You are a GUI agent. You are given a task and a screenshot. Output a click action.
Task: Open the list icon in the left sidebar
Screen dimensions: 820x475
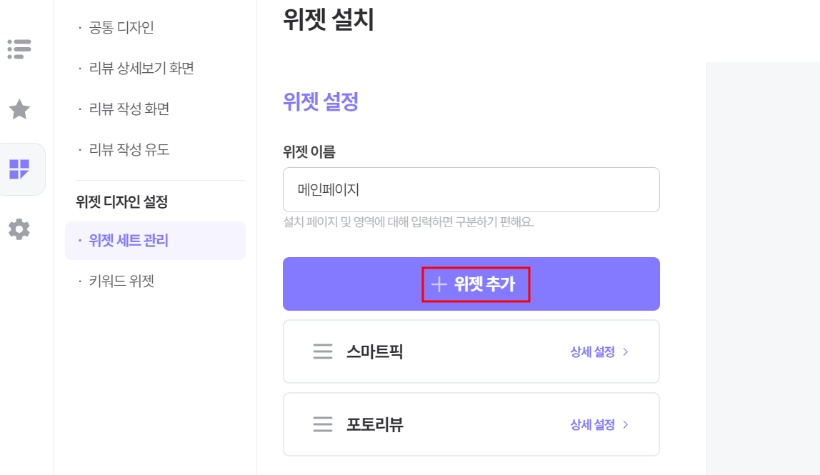(19, 49)
